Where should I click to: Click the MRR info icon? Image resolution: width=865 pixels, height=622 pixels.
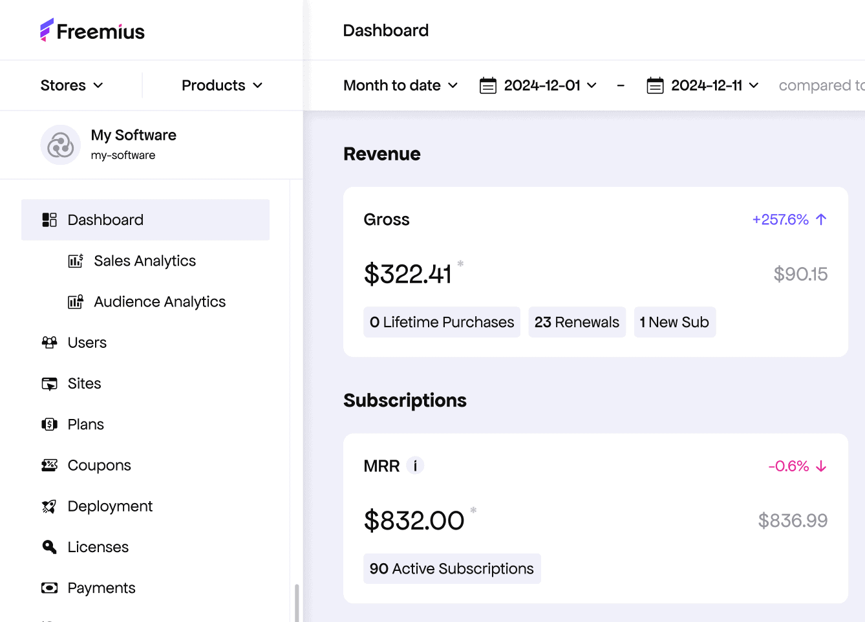click(x=415, y=466)
